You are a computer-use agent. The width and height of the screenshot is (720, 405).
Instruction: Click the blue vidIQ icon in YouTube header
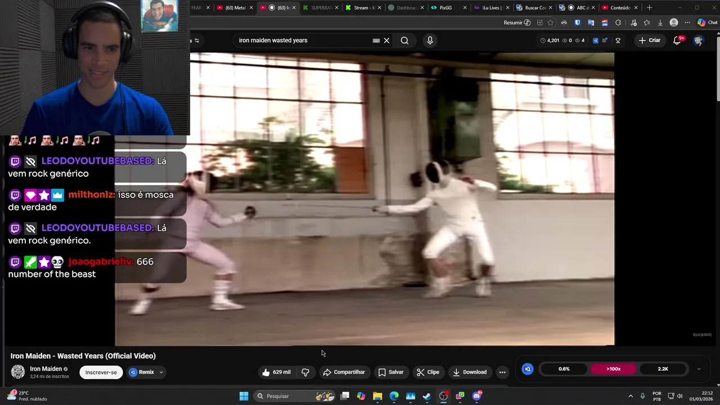pos(596,40)
